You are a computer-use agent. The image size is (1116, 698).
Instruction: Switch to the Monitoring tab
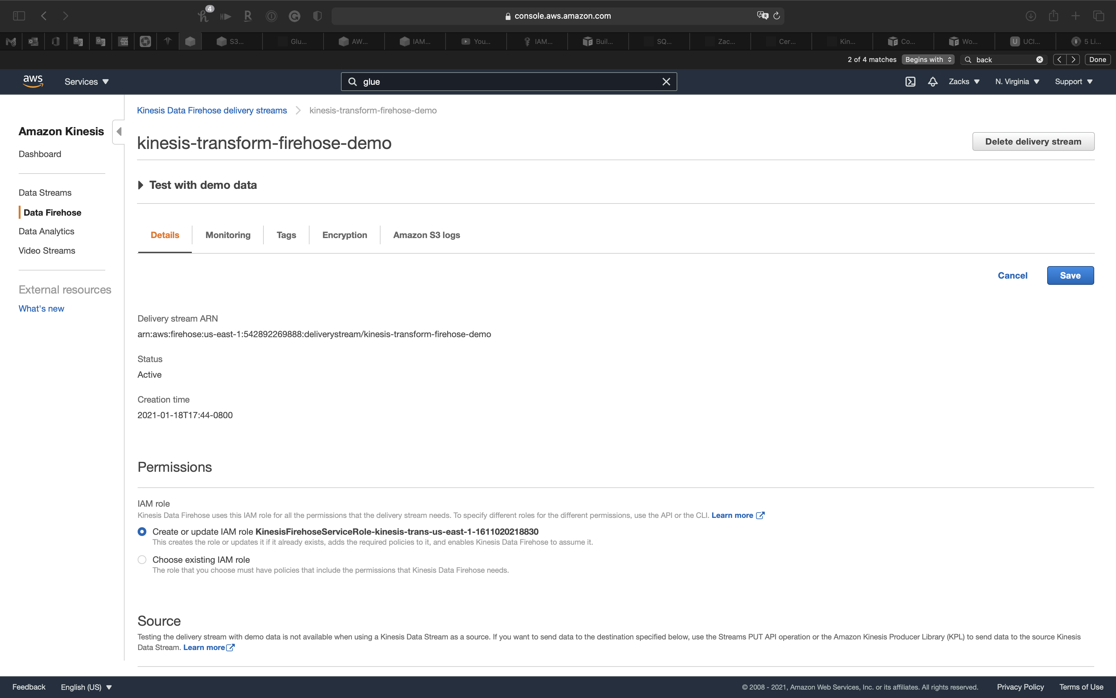coord(228,235)
